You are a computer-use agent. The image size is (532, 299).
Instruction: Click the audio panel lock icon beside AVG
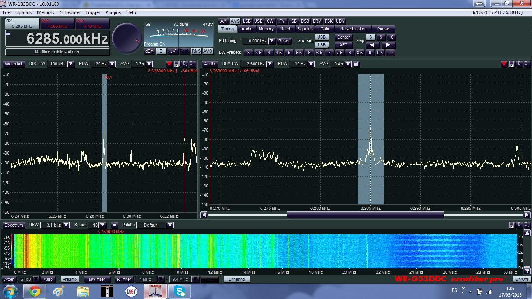click(356, 64)
